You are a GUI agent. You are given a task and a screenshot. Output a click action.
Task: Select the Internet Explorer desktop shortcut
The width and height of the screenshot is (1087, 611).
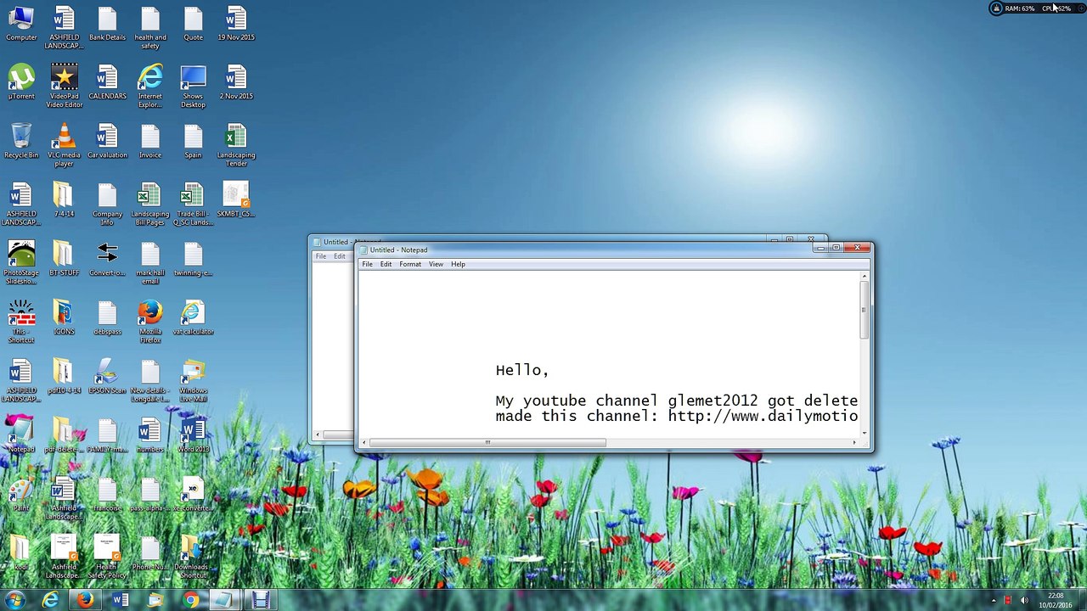click(x=150, y=87)
